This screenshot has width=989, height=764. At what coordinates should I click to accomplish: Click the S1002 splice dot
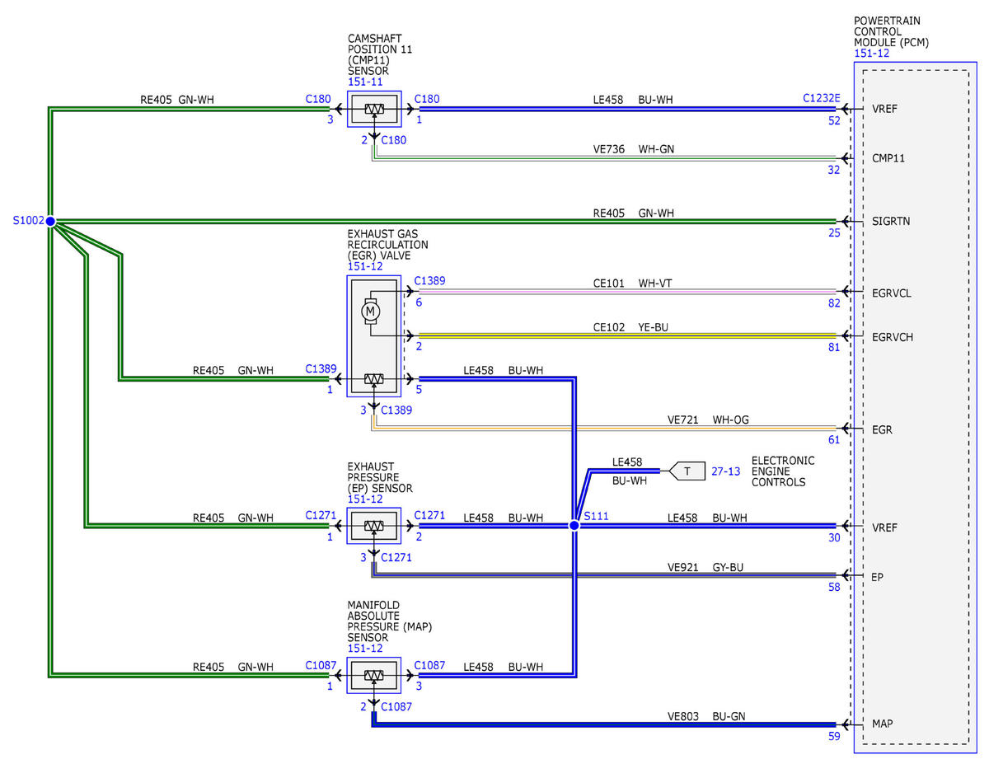(50, 221)
